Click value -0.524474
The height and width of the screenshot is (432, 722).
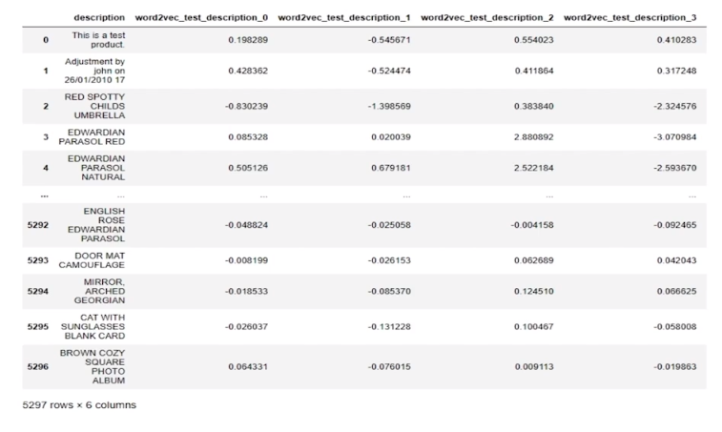[389, 71]
